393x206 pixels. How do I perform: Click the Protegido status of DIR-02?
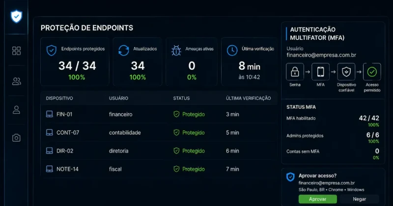click(194, 151)
